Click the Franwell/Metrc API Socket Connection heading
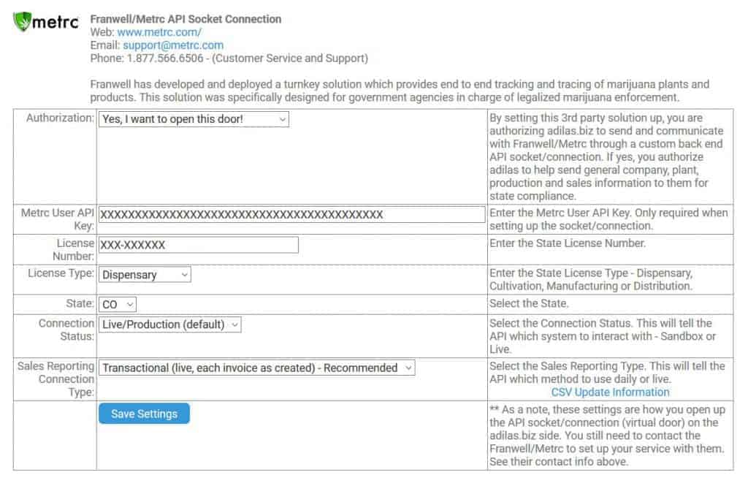748x486 pixels. 186,19
